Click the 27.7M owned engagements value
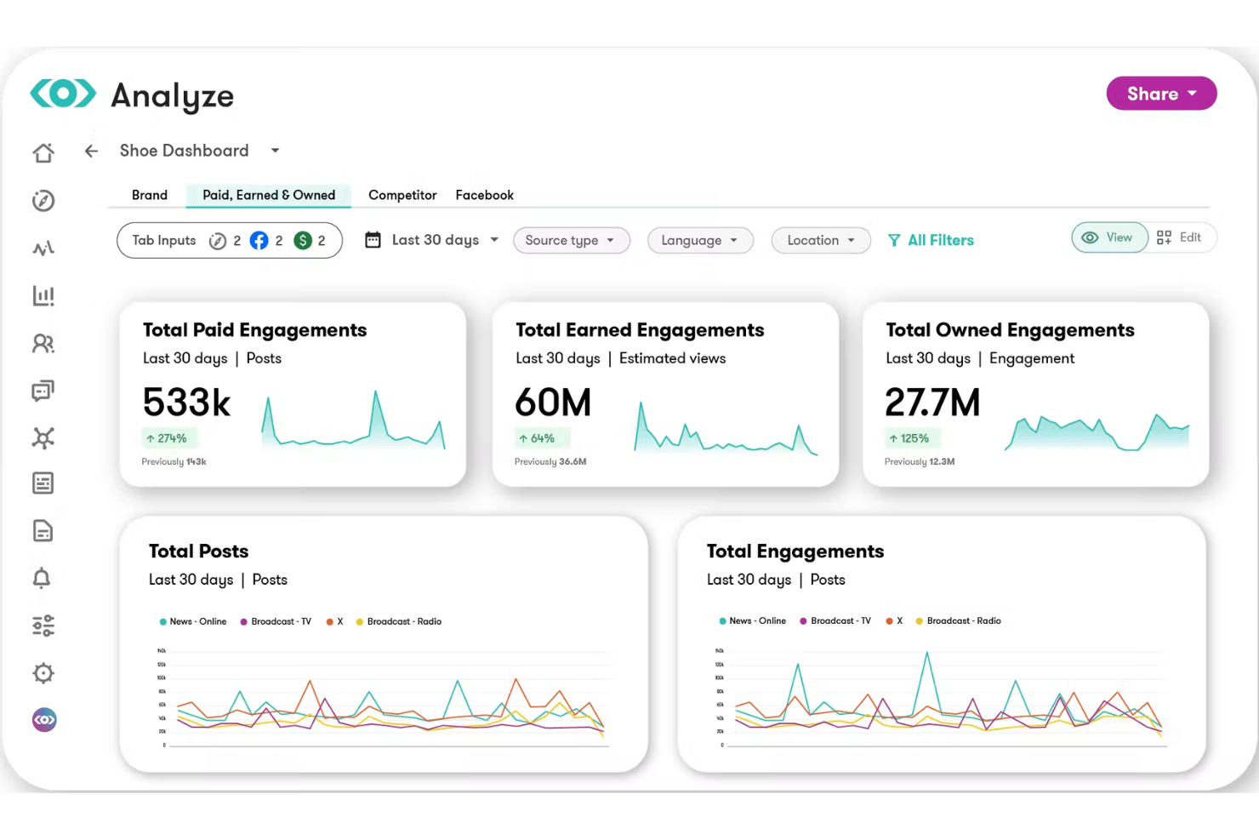 click(932, 403)
